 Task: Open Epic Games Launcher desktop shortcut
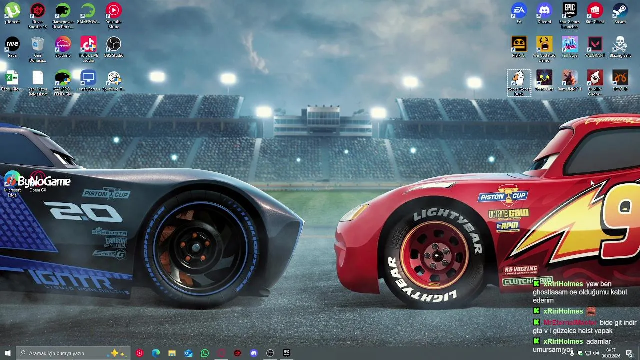pos(570,16)
